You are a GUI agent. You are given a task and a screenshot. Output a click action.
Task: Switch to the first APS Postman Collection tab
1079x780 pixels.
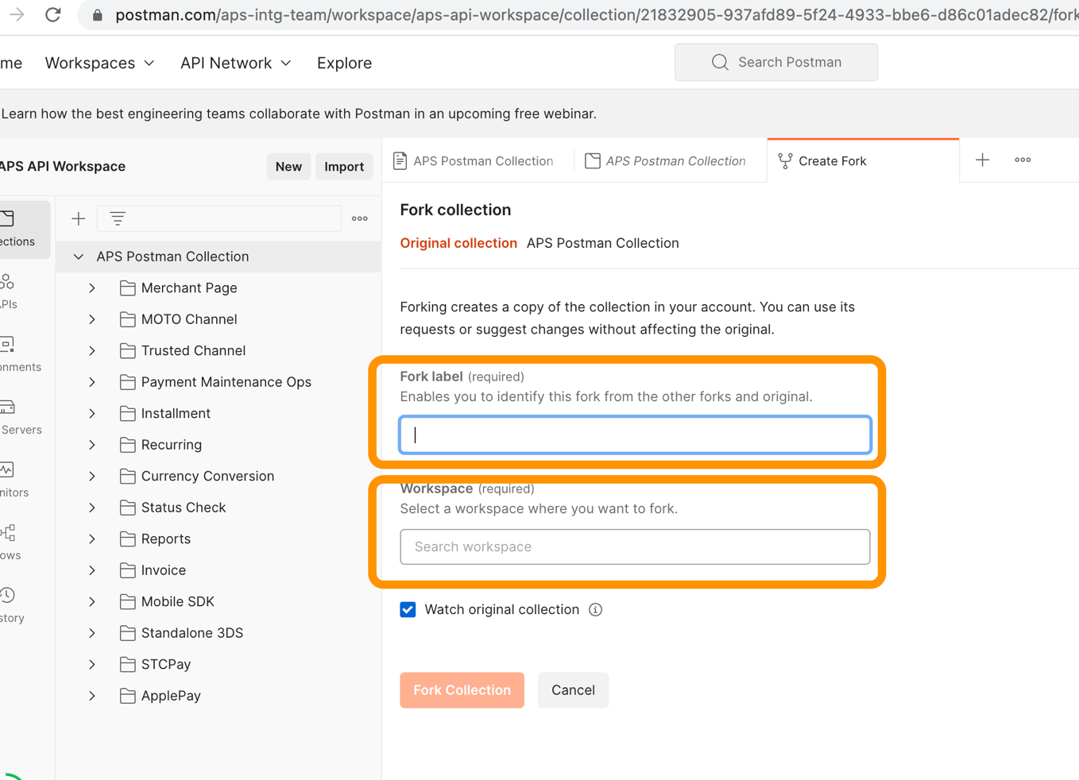coord(474,161)
